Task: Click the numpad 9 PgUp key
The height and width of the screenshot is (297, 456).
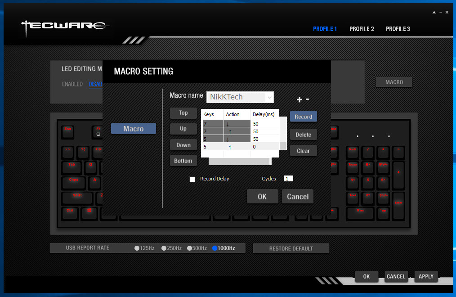Action: click(383, 168)
